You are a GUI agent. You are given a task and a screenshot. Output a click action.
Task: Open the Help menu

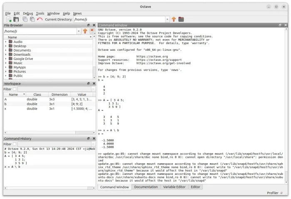pyautogui.click(x=66, y=13)
